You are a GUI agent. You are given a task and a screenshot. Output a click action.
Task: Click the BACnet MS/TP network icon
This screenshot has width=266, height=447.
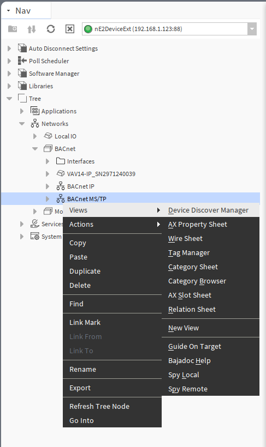tap(61, 199)
